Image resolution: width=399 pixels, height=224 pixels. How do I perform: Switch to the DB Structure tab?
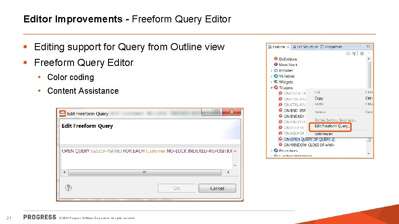(305, 47)
